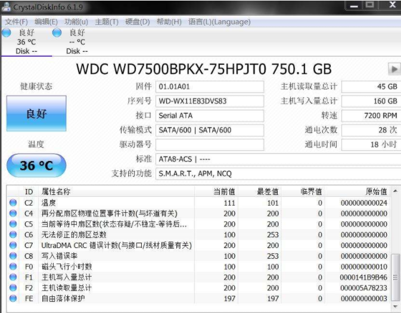This screenshot has height=313, width=401.
Task: Open the 主题(T) menu
Action: (x=107, y=22)
